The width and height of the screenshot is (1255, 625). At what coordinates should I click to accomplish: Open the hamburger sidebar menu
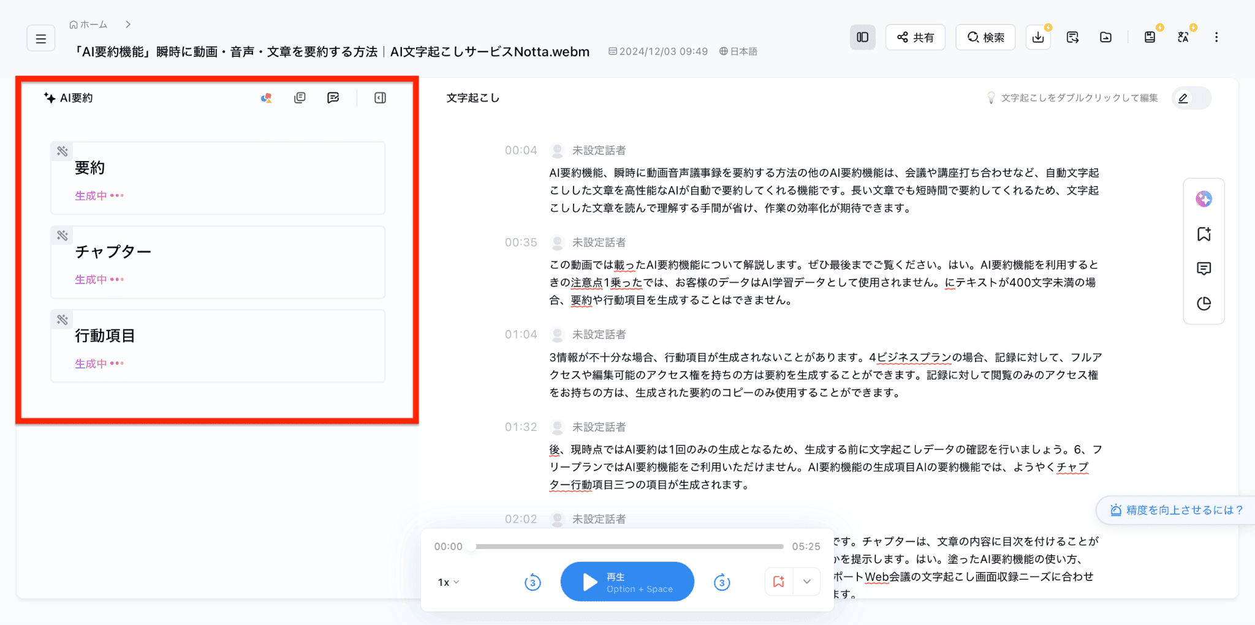pyautogui.click(x=41, y=39)
